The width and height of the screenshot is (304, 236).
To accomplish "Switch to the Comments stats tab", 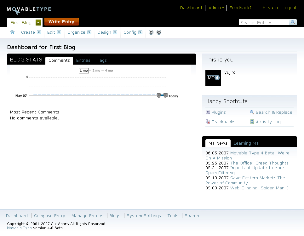I will click(59, 60).
